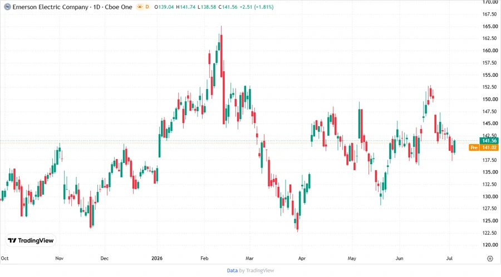Viewport: 501px width, 277px height.
Task: Click the Emerson Electric Company chart title
Action: (x=51, y=7)
